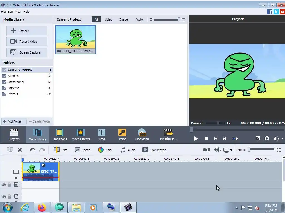Open the Transitions panel
Image resolution: width=285 pixels, height=213 pixels.
point(60,135)
